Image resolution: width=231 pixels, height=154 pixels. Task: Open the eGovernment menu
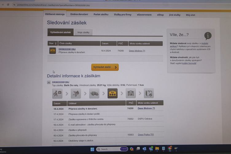(144, 15)
